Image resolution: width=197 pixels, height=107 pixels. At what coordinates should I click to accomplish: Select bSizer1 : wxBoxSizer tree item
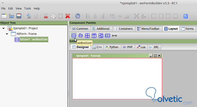pos(34,39)
